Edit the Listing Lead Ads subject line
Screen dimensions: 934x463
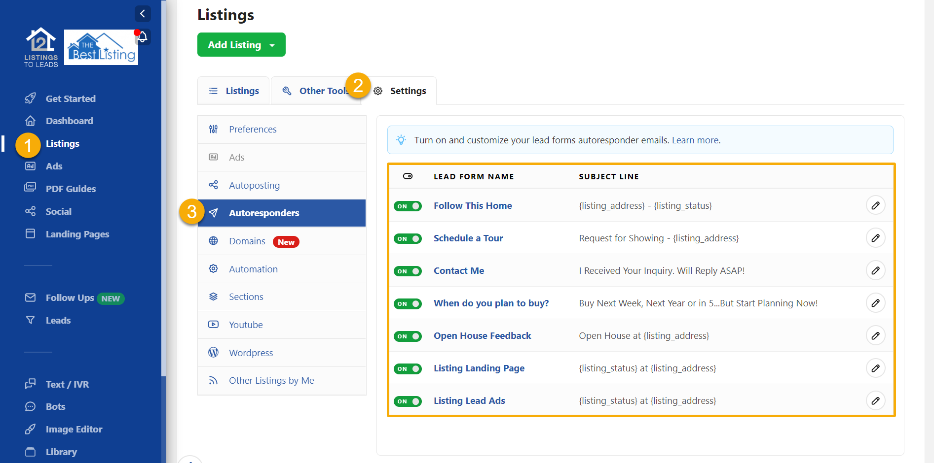876,400
